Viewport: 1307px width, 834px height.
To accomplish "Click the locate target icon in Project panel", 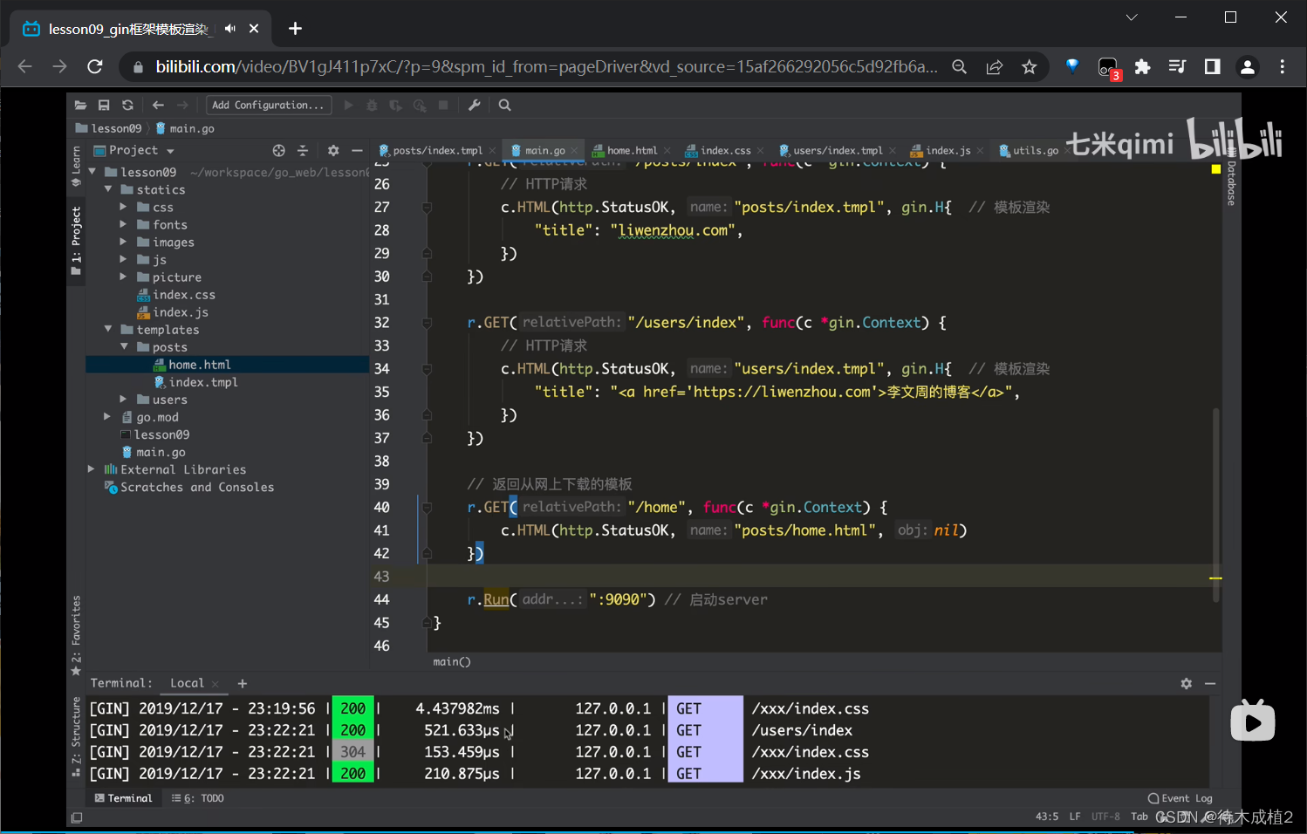I will 278,151.
